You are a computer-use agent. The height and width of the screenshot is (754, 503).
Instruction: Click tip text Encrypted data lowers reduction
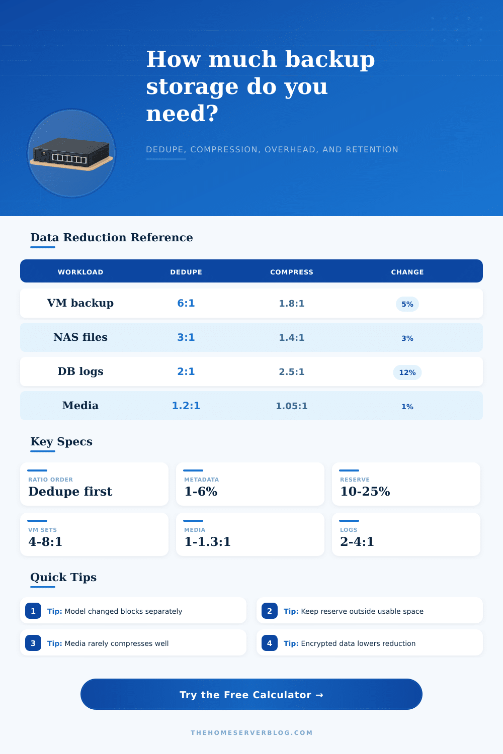[x=358, y=643]
